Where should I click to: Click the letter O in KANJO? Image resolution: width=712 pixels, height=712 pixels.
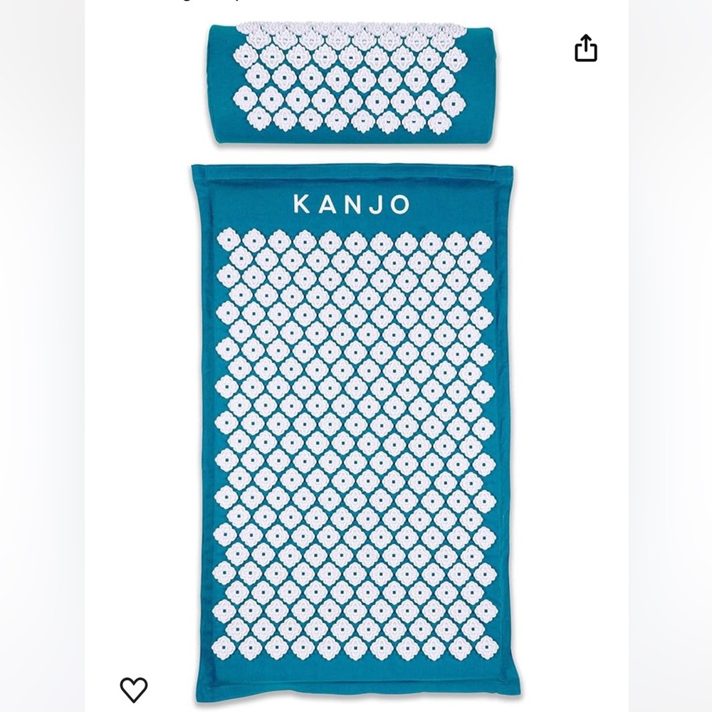click(399, 204)
